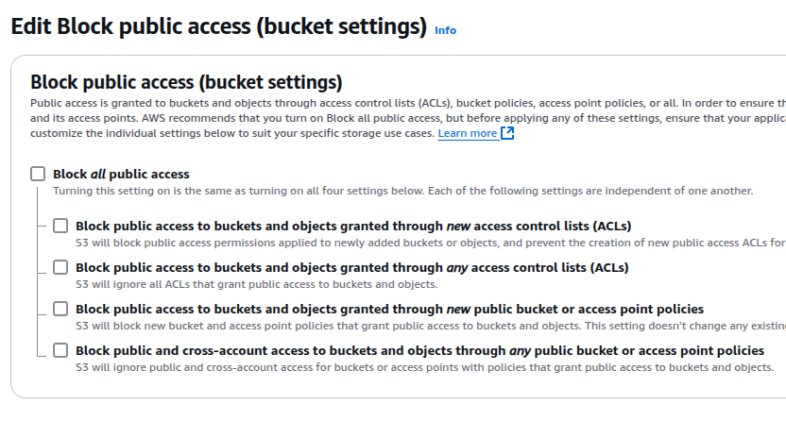Click label text about public and cross-account access
Image resolution: width=786 pixels, height=421 pixels.
click(x=419, y=351)
